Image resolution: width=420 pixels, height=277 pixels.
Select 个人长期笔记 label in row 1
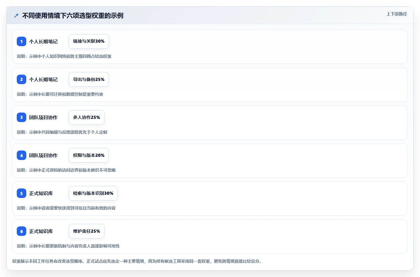pyautogui.click(x=43, y=41)
